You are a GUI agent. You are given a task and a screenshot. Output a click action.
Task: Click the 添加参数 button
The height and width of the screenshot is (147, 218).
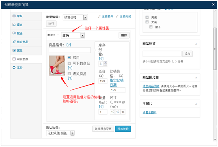pos(123,129)
